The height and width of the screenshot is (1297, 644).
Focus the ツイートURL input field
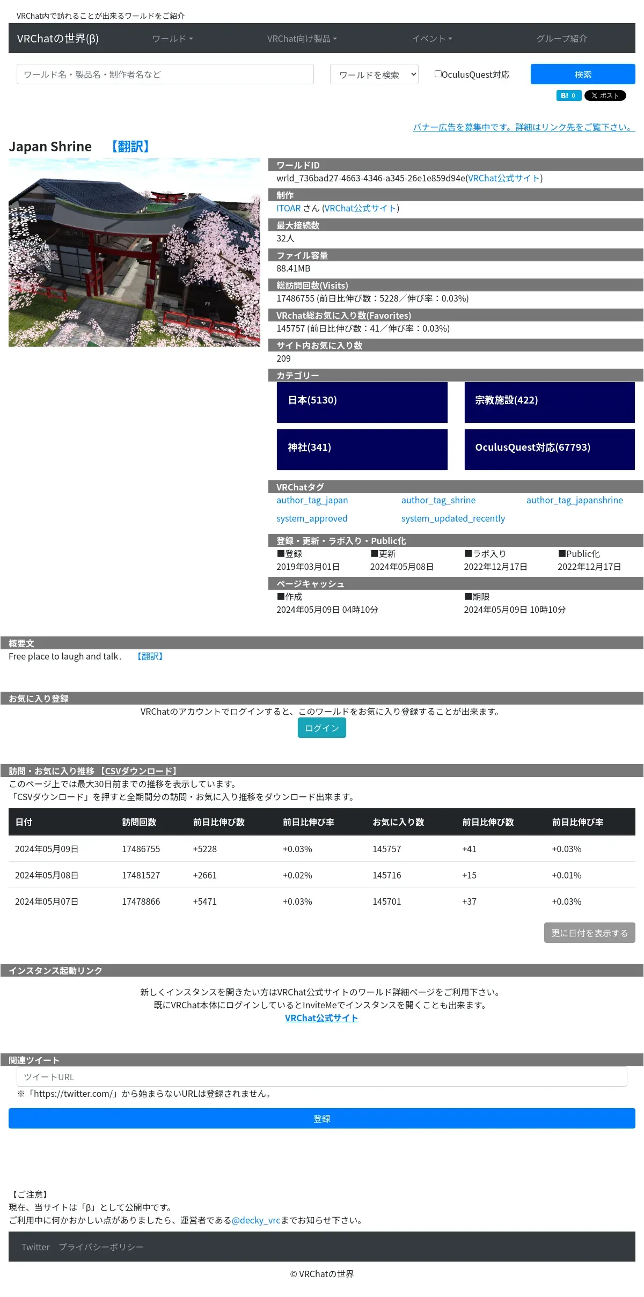click(322, 1076)
